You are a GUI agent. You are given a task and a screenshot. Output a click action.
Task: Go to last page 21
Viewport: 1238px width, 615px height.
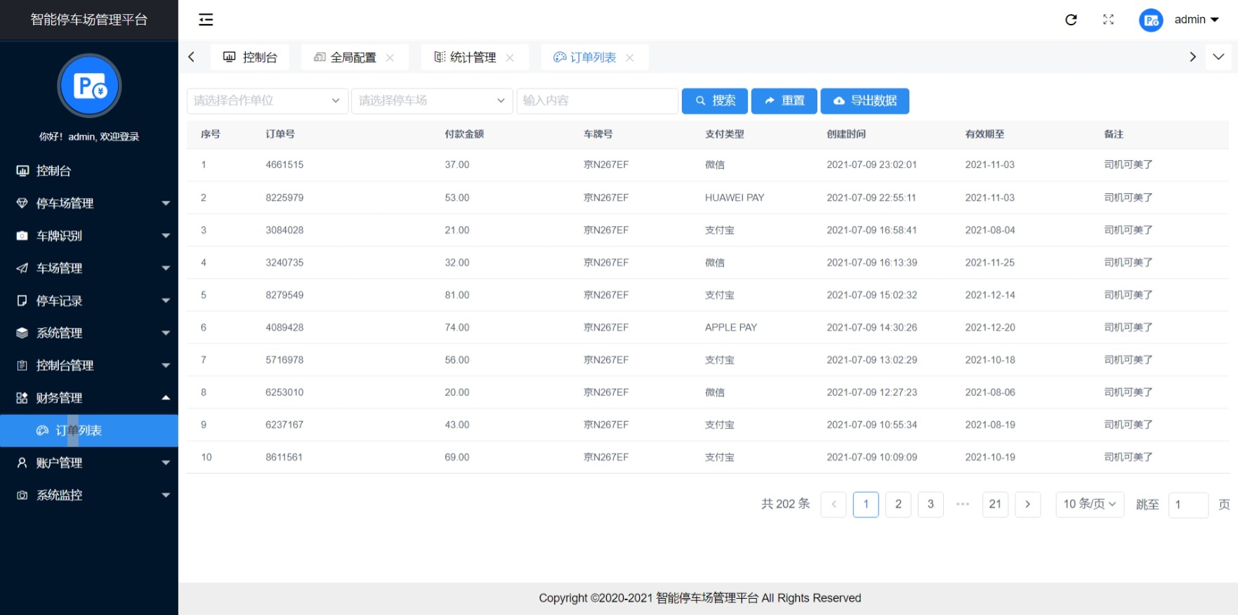[x=995, y=504]
